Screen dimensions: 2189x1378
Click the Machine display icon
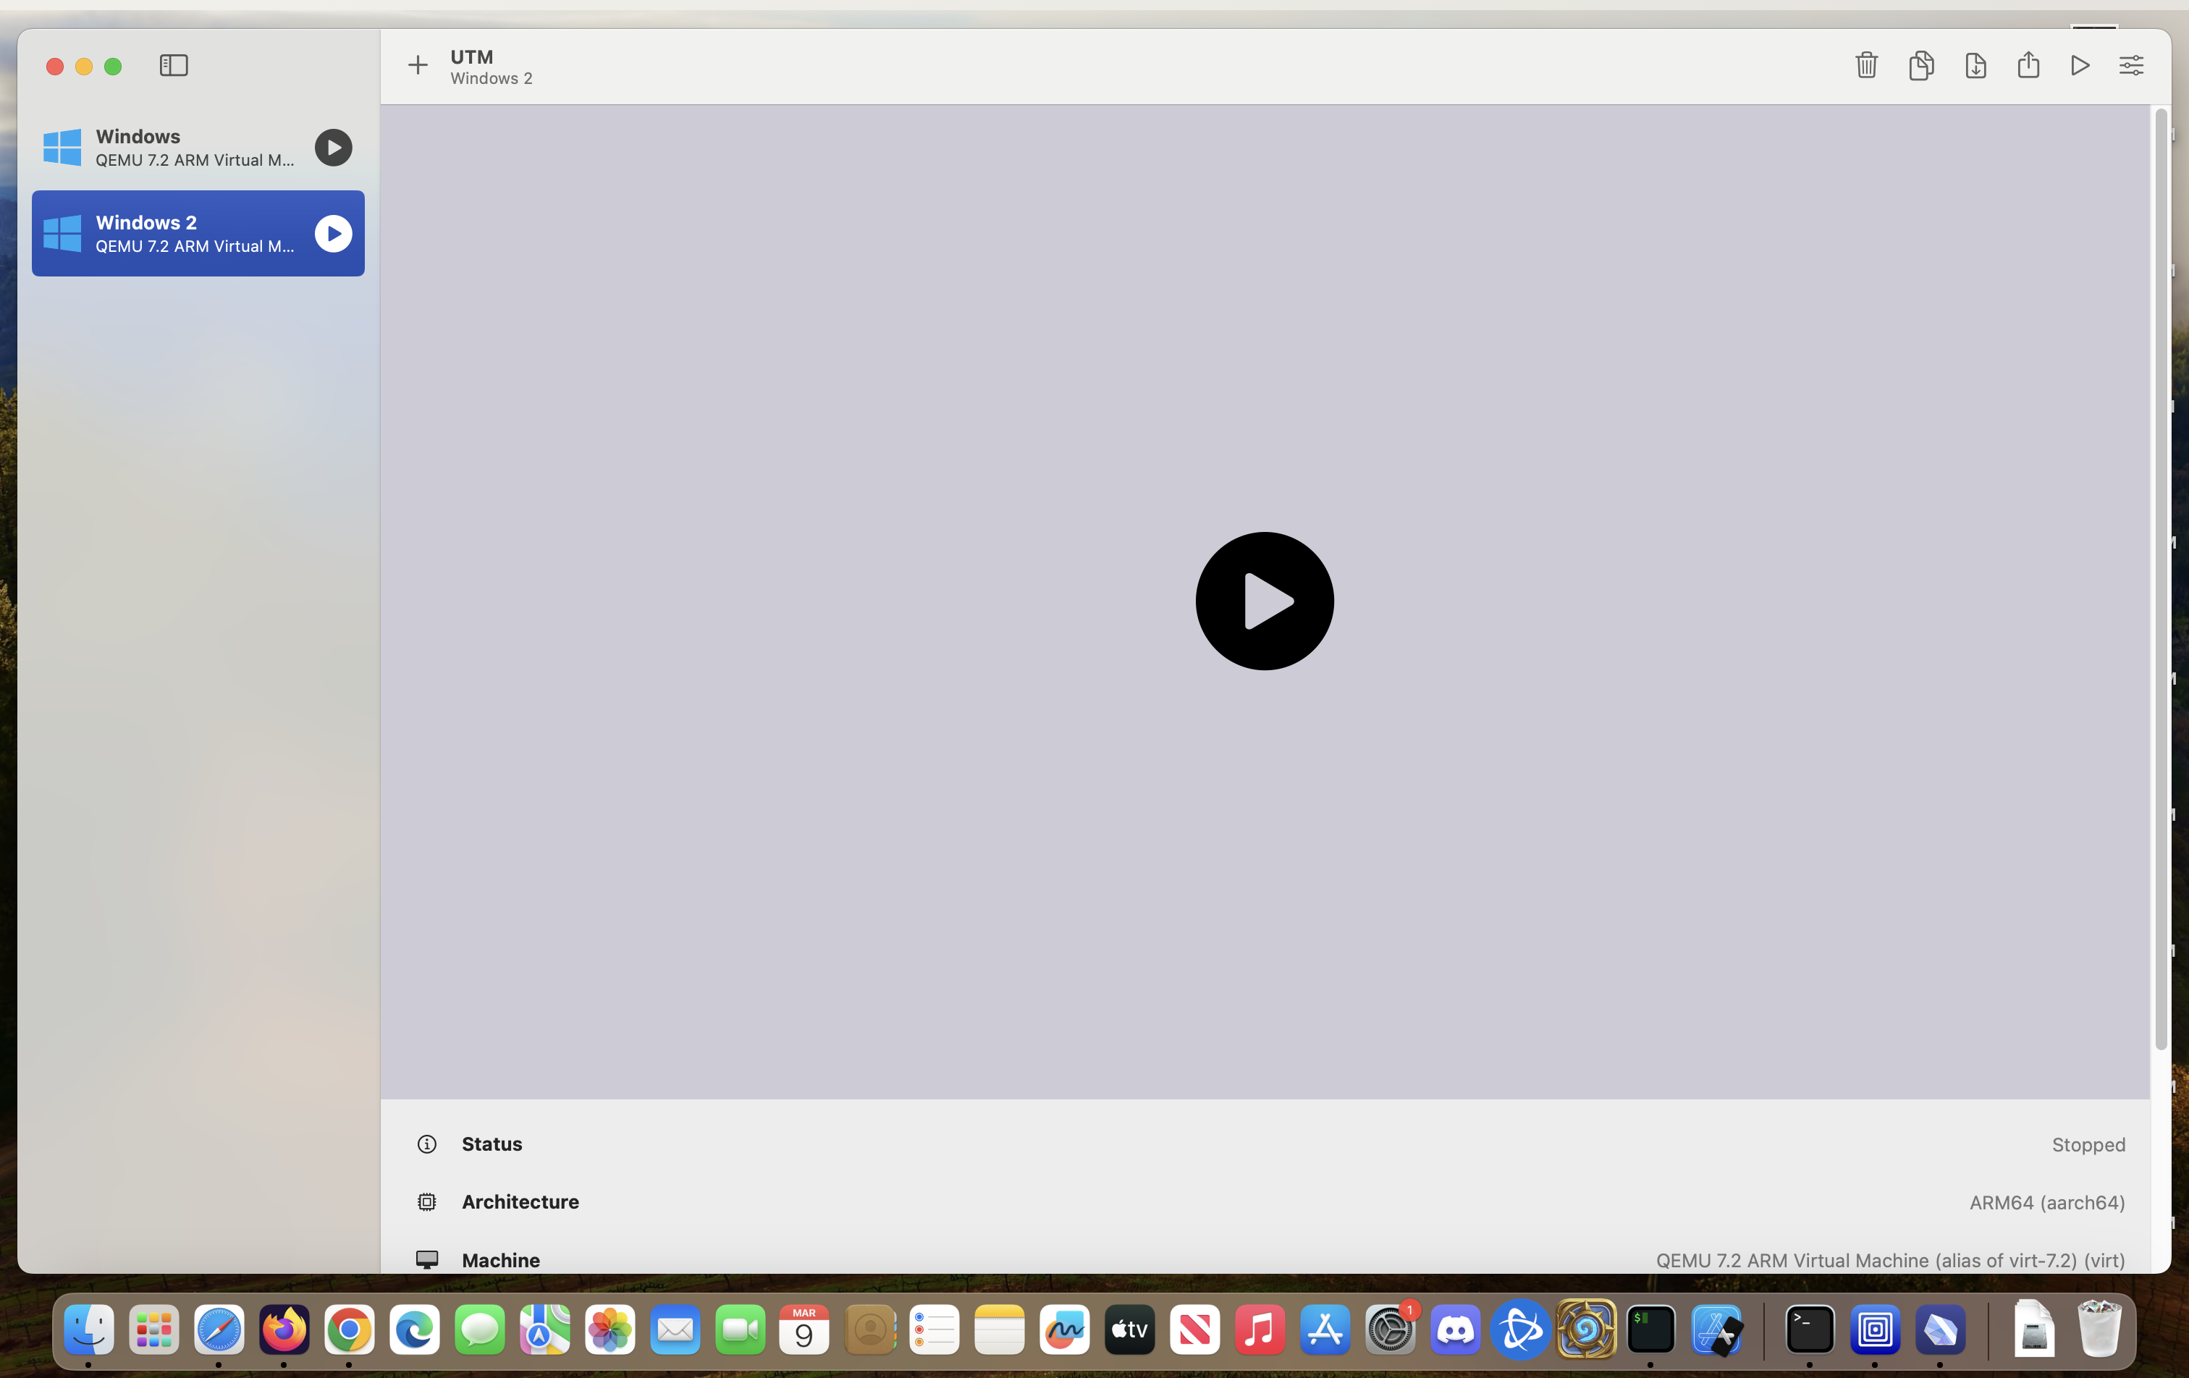[427, 1260]
